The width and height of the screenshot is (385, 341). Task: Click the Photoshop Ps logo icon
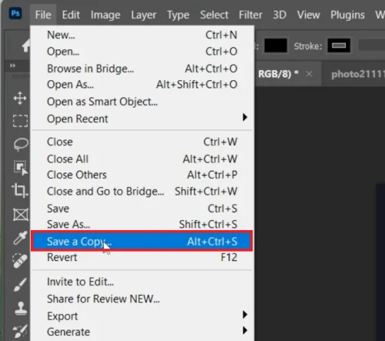(15, 13)
